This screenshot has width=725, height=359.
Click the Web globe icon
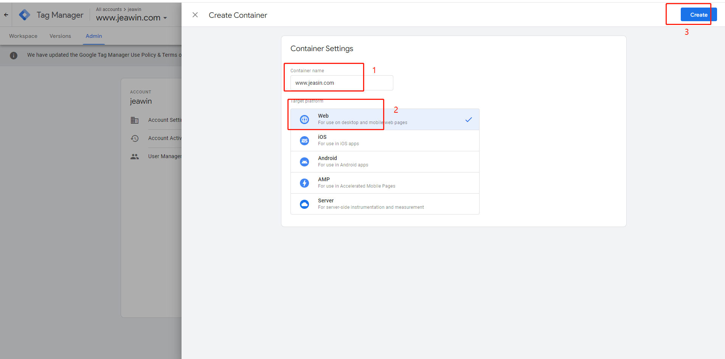[304, 120]
